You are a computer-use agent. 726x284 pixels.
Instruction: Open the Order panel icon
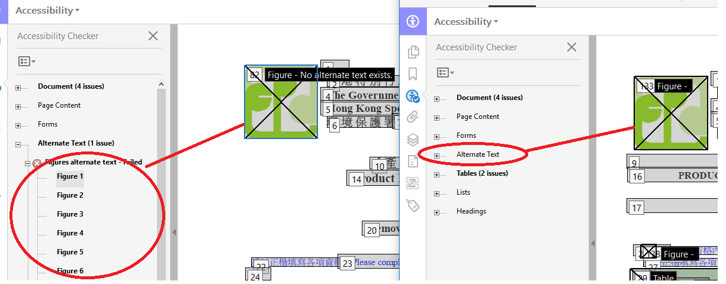click(x=413, y=183)
